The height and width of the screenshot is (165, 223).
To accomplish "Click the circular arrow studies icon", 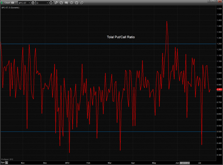I will click(61, 3).
